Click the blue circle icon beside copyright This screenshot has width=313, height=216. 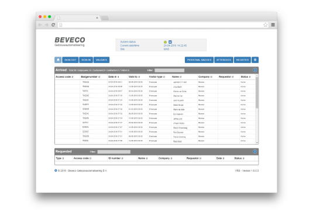[x=56, y=170]
